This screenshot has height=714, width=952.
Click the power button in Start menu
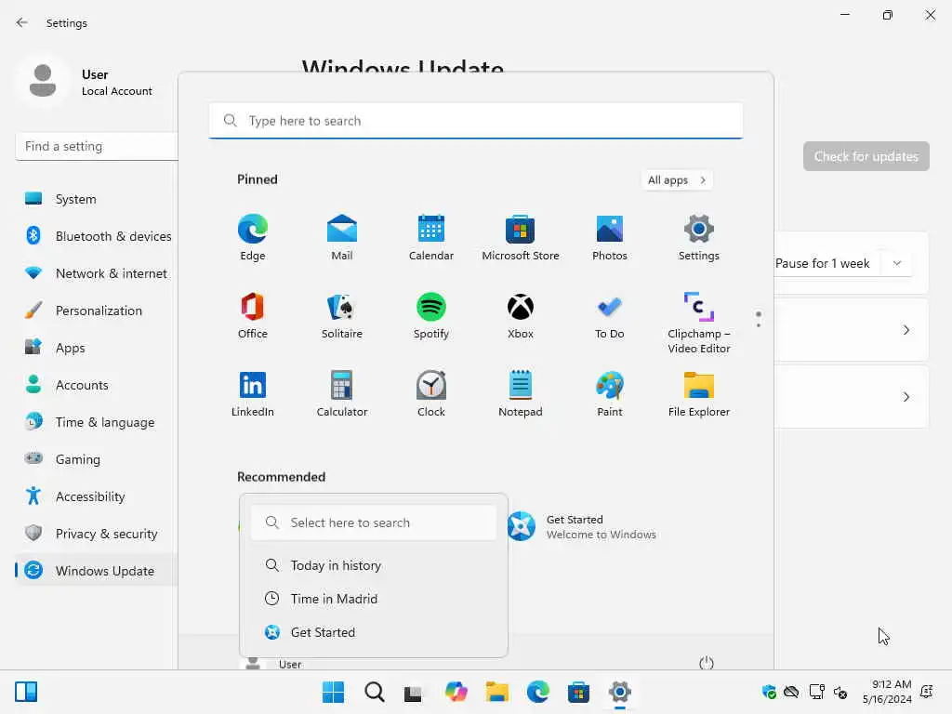707,663
